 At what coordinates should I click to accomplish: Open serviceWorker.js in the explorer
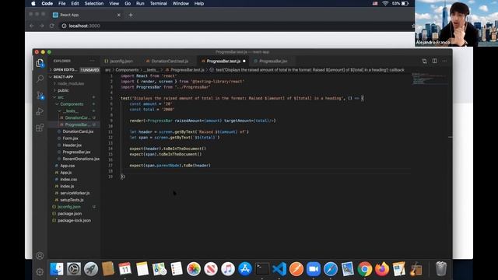(75, 193)
